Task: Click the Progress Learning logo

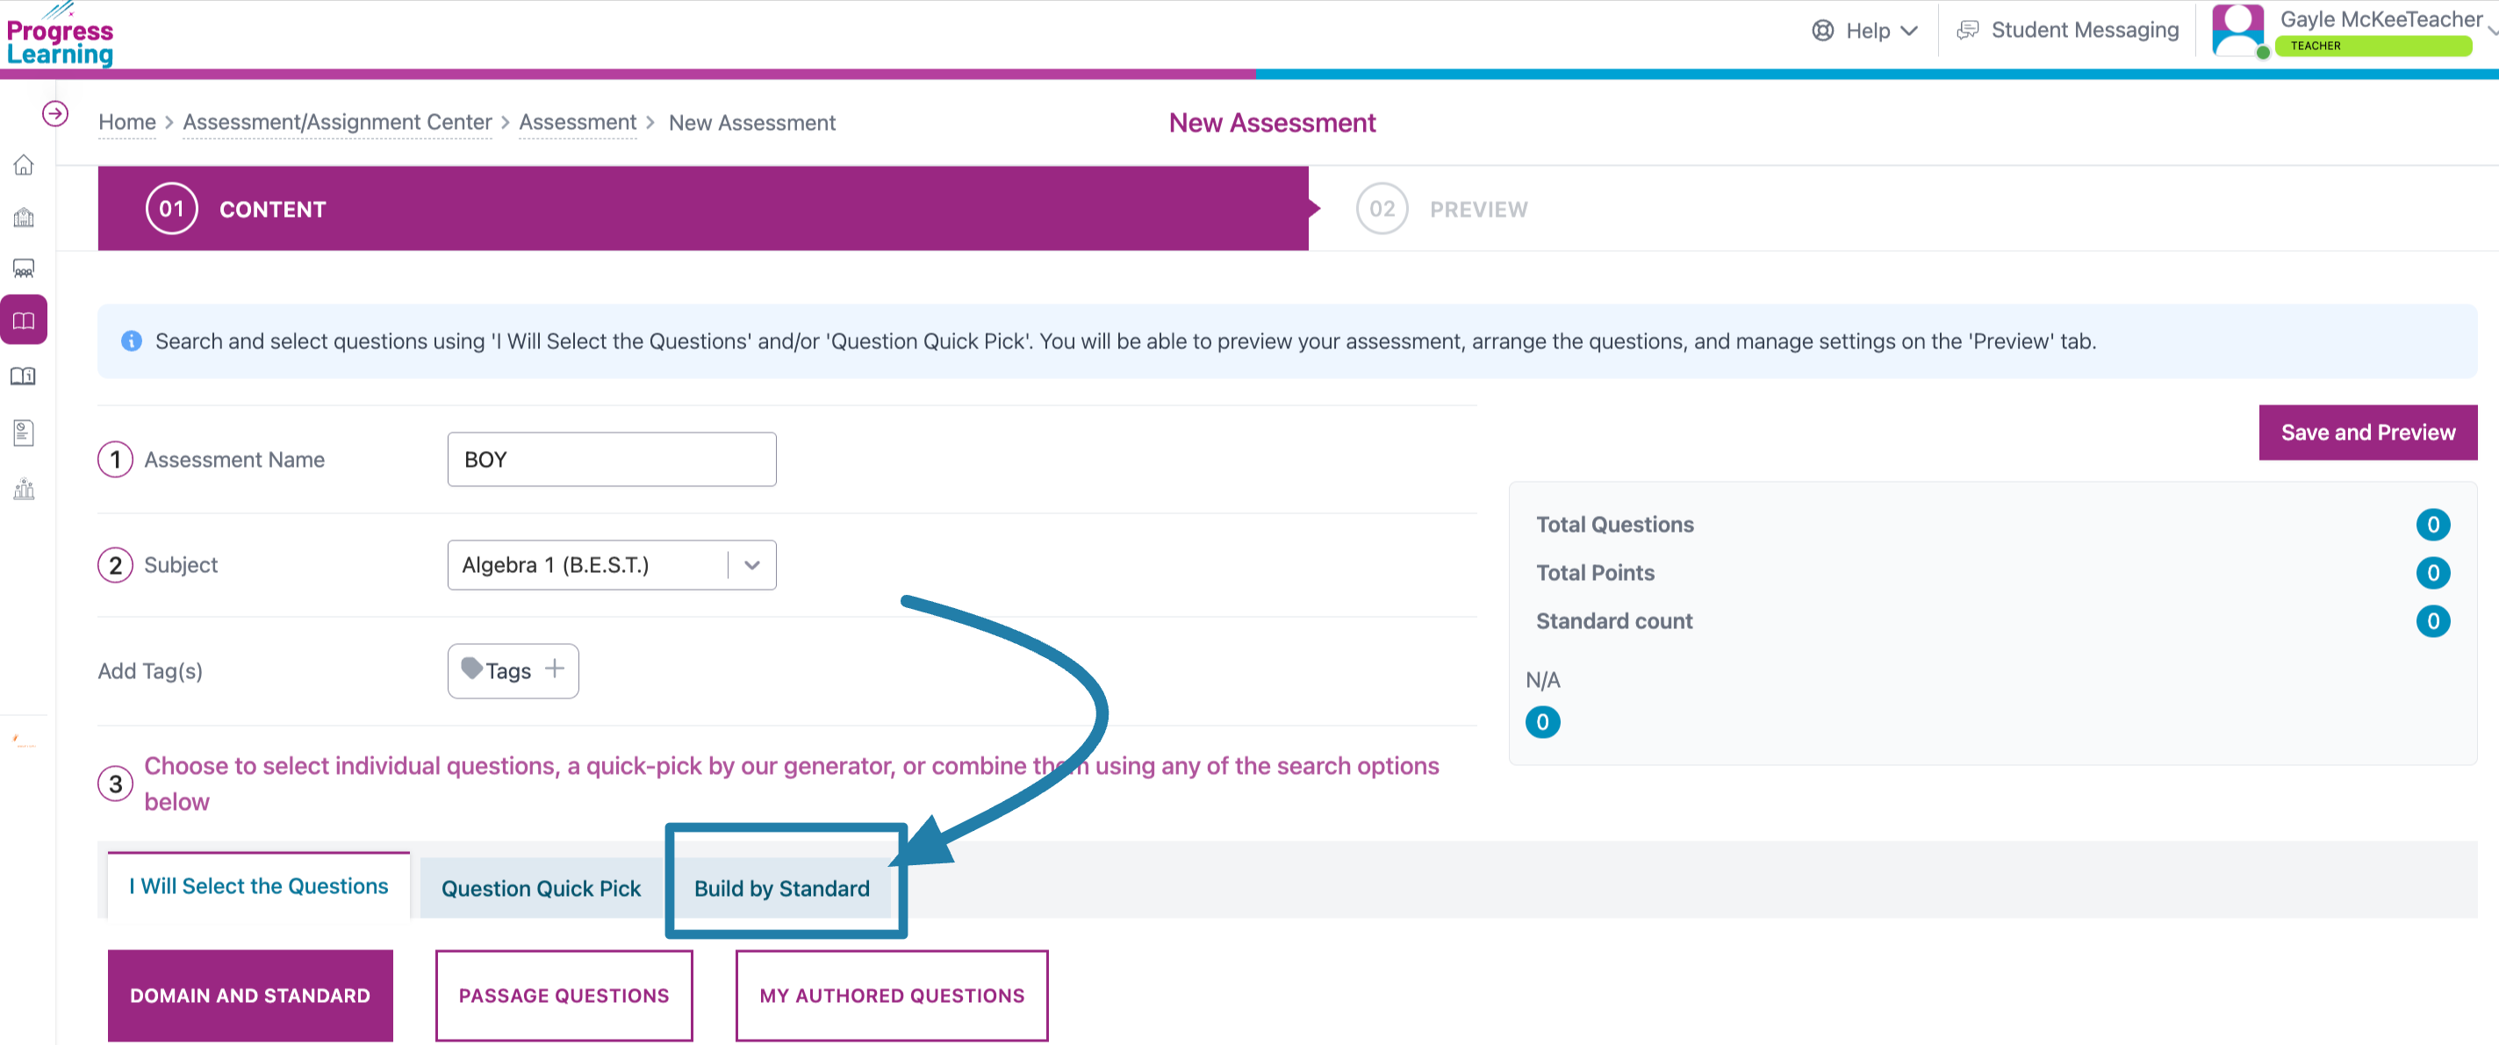Action: pyautogui.click(x=61, y=37)
